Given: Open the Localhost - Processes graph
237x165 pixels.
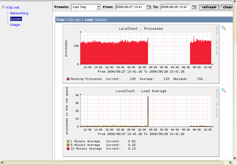Looking at the screenshot, I should 141,54.
